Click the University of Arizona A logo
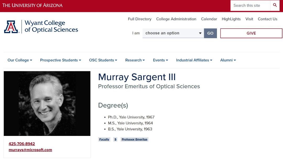The height and width of the screenshot is (160, 283). [x=11, y=27]
